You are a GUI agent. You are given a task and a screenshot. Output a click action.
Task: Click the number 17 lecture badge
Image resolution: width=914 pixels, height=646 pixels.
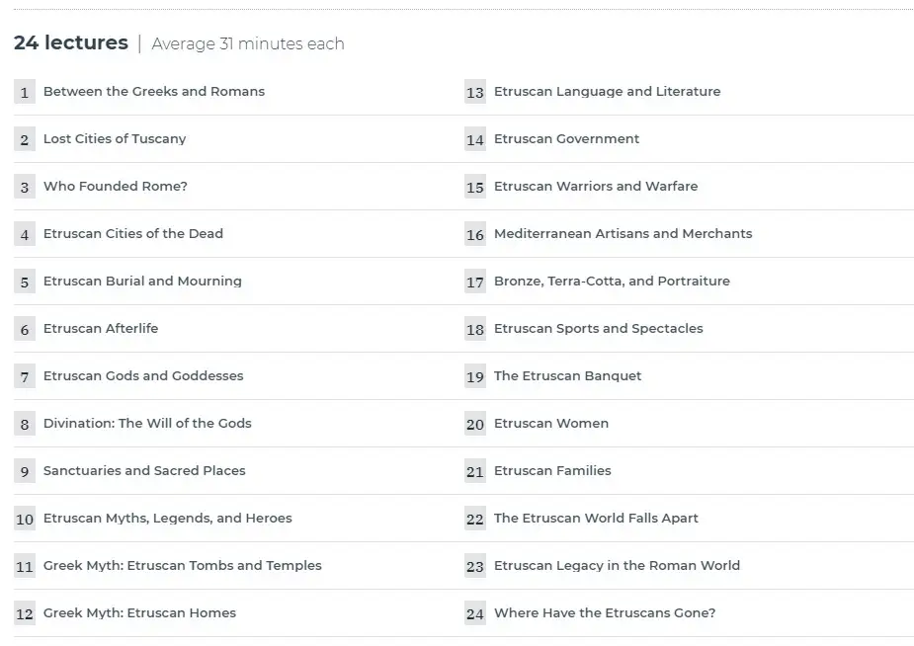tap(475, 282)
